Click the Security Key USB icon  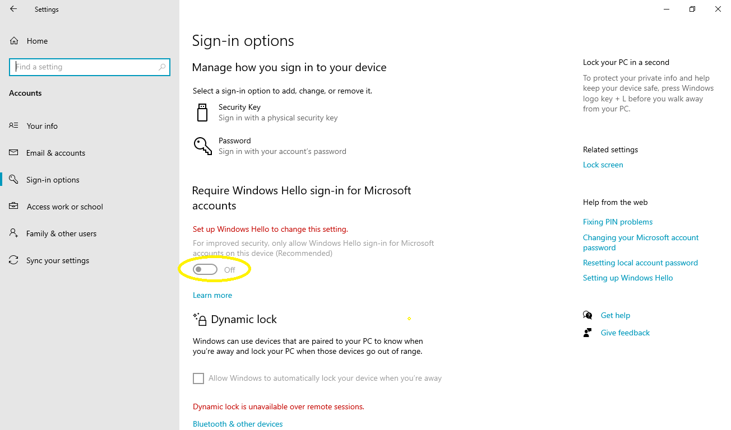(202, 112)
